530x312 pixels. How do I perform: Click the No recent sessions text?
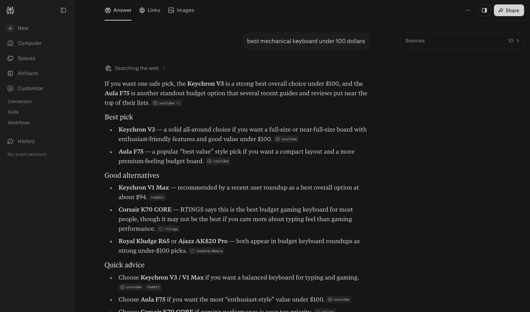(x=27, y=155)
